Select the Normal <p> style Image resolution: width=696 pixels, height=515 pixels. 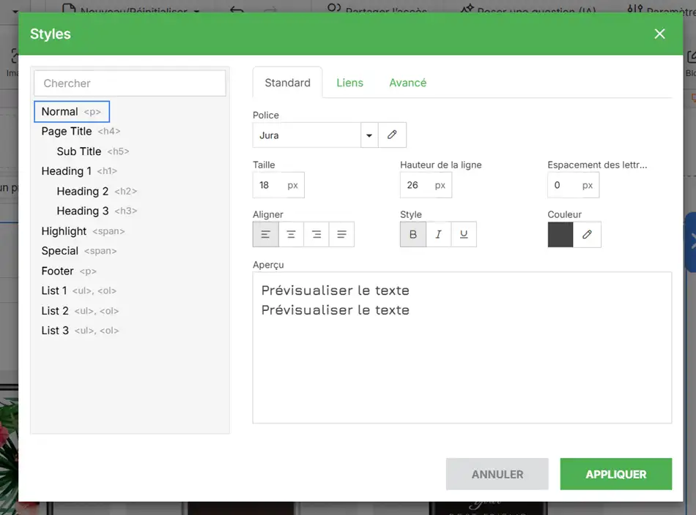point(72,111)
